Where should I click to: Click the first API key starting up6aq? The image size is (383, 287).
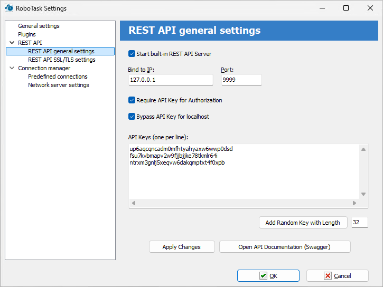point(181,149)
